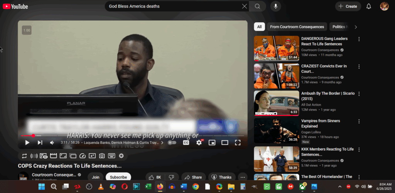Open the Calculator from the taskbar
395x193 pixels.
point(243,186)
